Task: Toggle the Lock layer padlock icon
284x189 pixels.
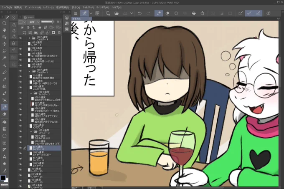Action: (x=40, y=27)
